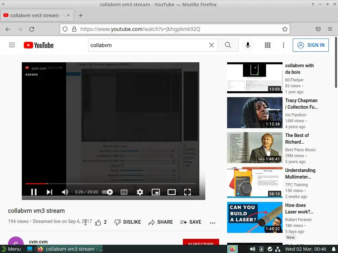Save the video to a playlist
338x253 pixels.
click(190, 222)
